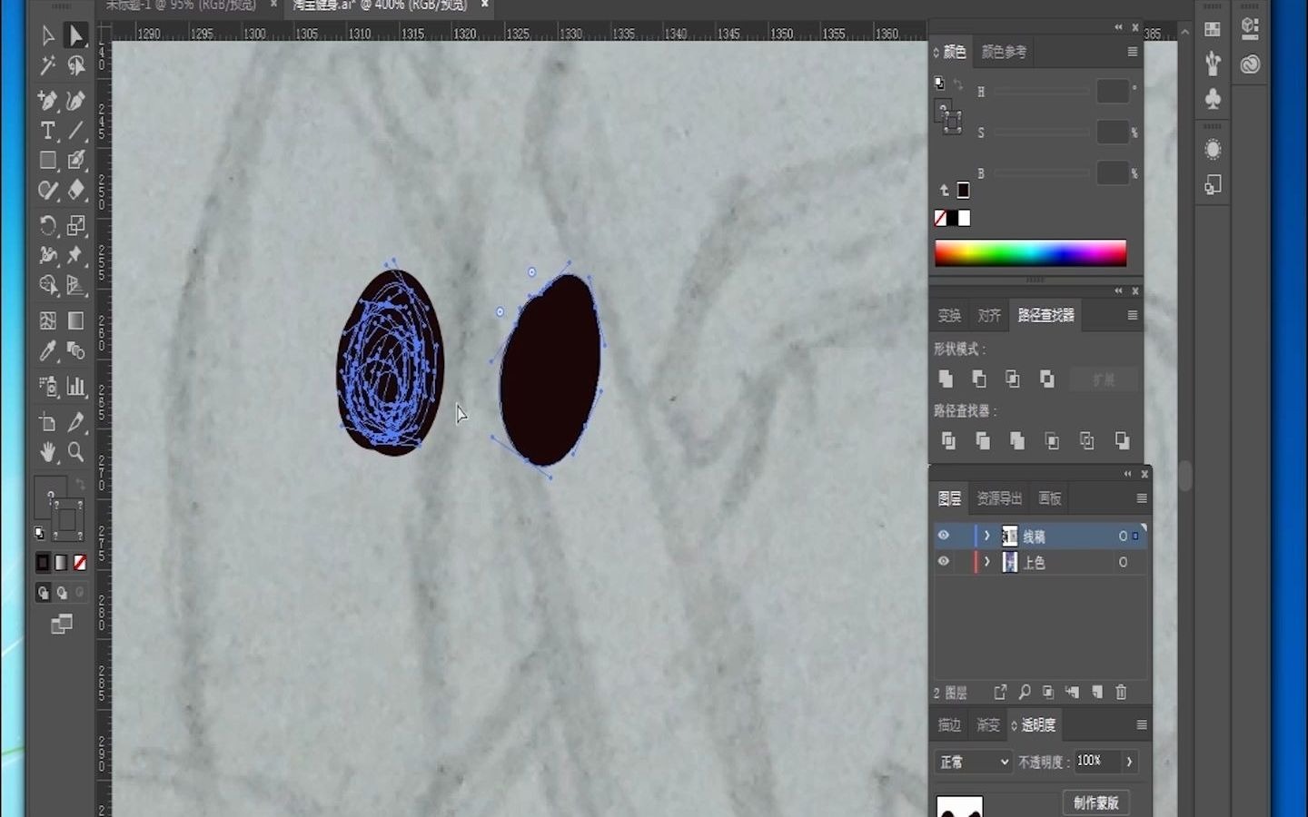This screenshot has width=1308, height=817.
Task: Toggle Draw Behind mode button
Action: click(x=62, y=593)
